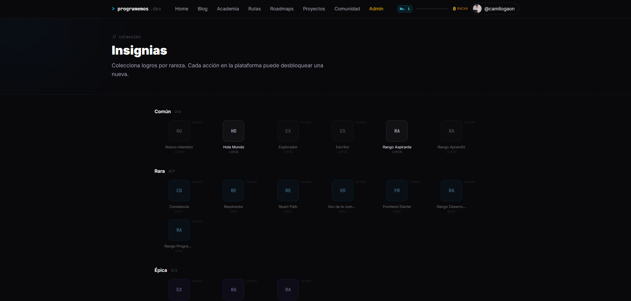Open the Rango Aspirante badge icon
Viewport: 631px width, 301px height.
pyautogui.click(x=397, y=131)
